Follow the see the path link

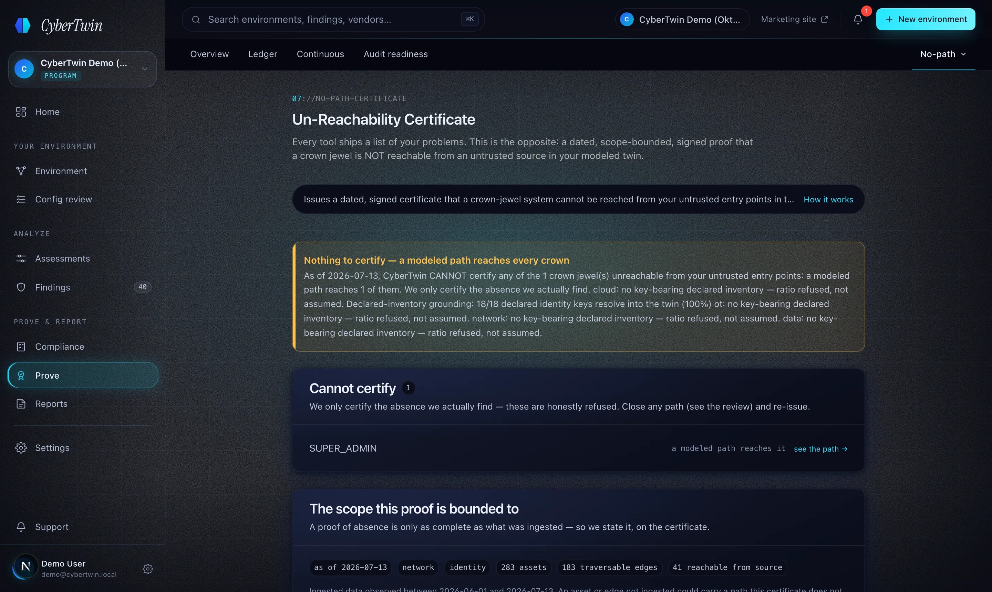821,449
